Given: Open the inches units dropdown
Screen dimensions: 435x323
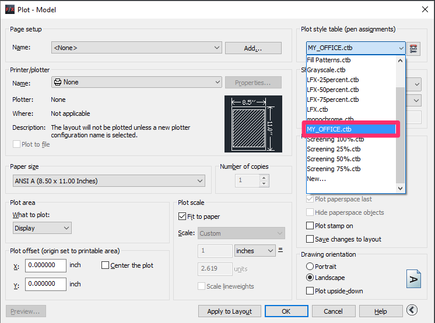Looking at the screenshot, I should (x=255, y=250).
